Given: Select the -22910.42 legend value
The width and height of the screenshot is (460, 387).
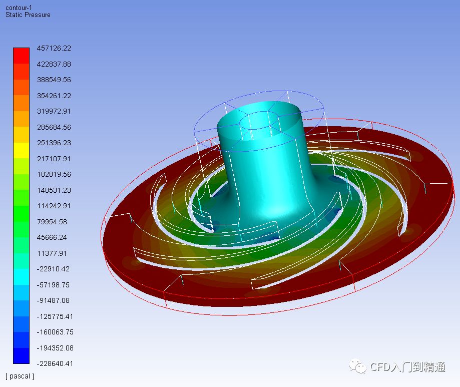Looking at the screenshot, I should [53, 269].
